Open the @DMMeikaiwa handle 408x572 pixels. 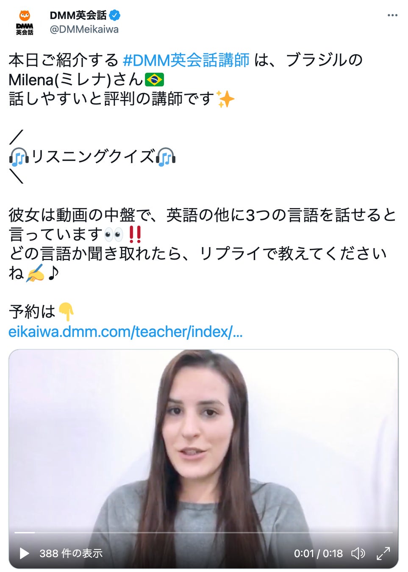(84, 29)
